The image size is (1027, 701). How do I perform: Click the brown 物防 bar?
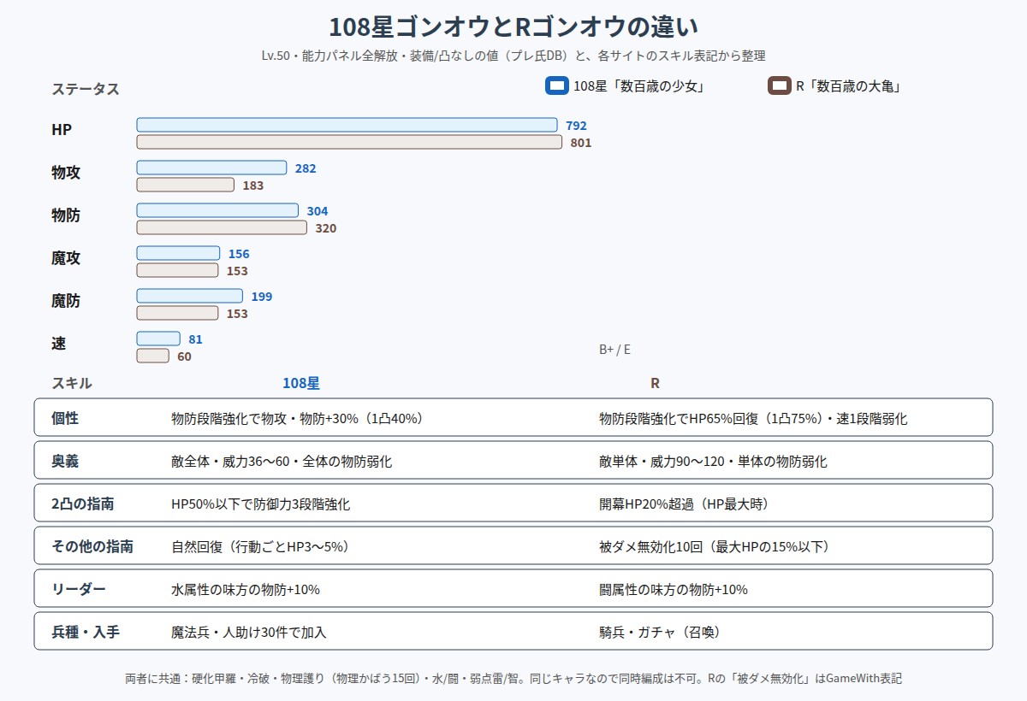pyautogui.click(x=222, y=227)
